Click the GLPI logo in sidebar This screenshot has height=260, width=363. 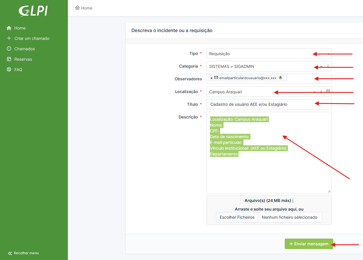coord(33,12)
